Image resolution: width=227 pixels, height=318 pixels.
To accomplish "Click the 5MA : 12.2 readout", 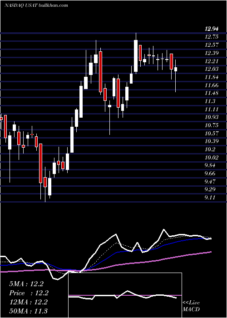I will click(26, 284).
